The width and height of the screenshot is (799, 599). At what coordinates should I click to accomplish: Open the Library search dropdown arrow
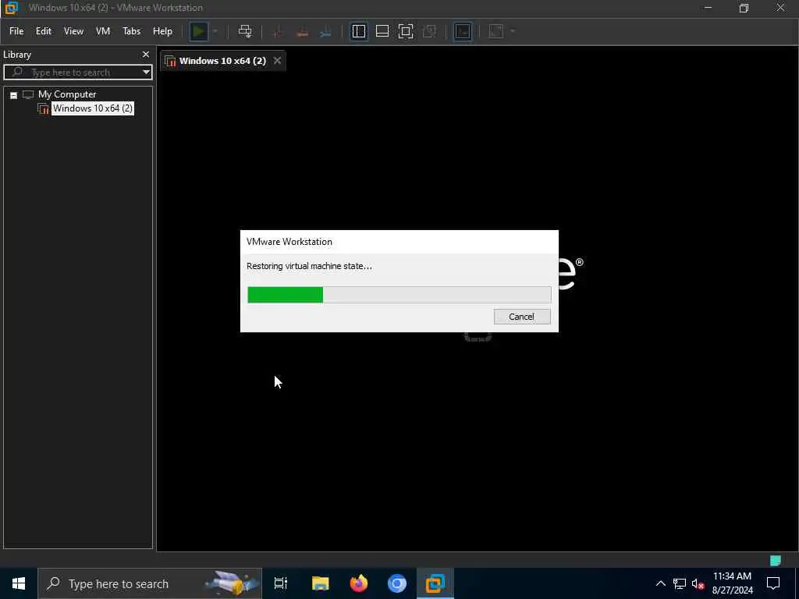pyautogui.click(x=146, y=73)
